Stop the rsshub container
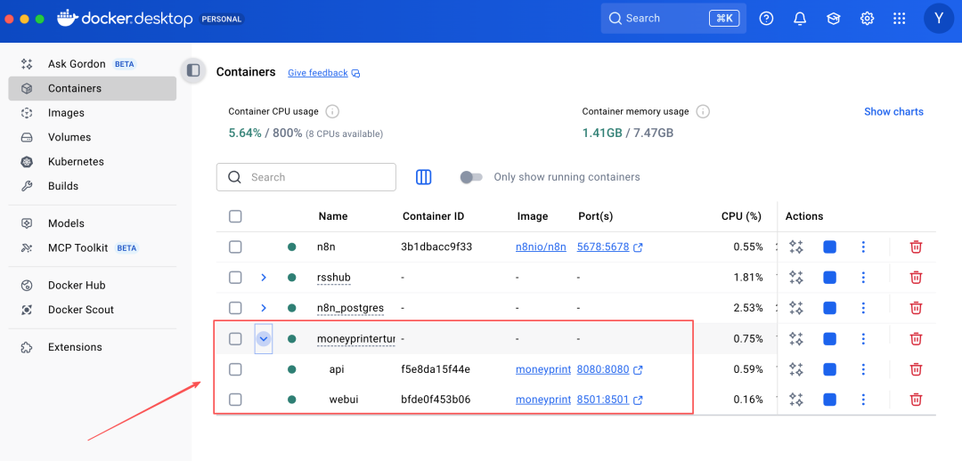This screenshot has height=461, width=962. [829, 278]
